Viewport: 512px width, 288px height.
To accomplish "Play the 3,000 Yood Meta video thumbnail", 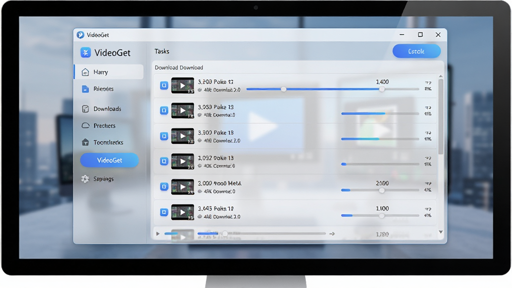I will click(x=182, y=187).
